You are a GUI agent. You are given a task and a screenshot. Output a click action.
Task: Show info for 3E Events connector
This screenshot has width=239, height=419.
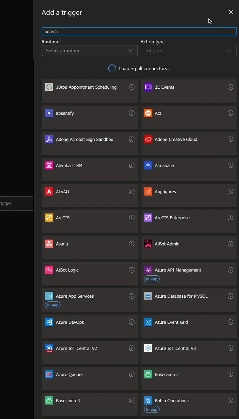[230, 87]
